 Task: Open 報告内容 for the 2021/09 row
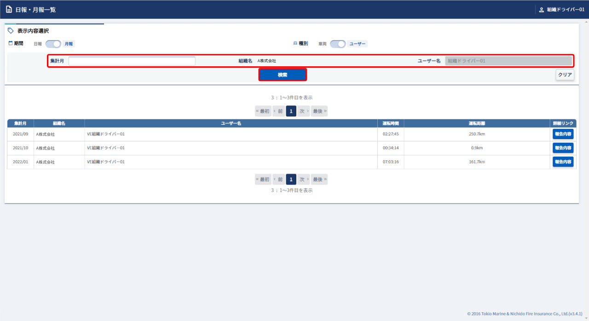coord(563,134)
